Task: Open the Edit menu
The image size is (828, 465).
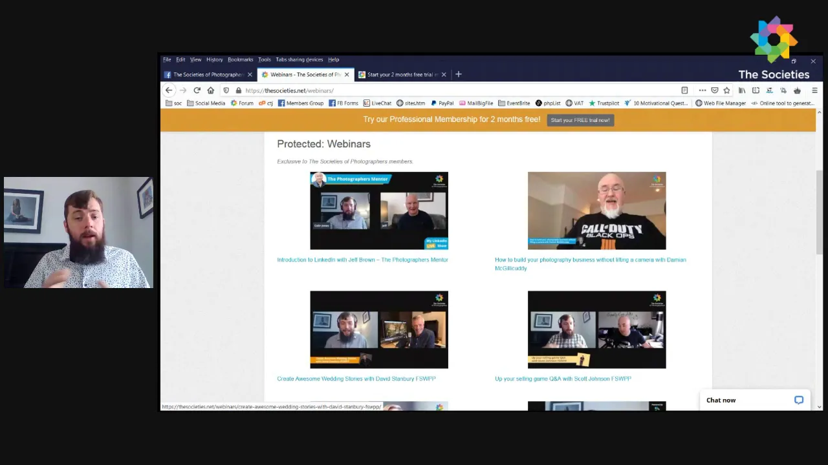Action: pos(180,59)
